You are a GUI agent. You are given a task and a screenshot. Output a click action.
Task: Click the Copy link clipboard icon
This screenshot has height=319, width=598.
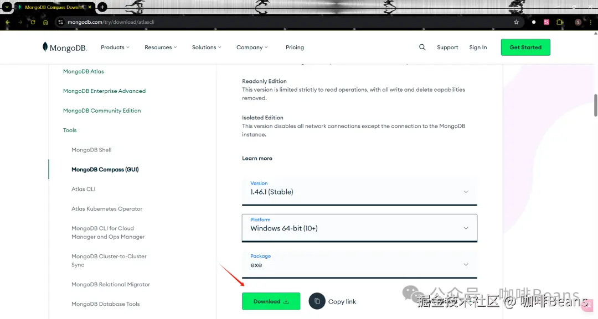[317, 301]
